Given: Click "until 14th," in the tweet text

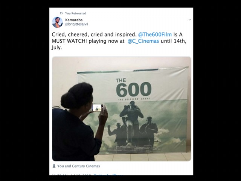Looking at the screenshot, I should coord(174,41).
